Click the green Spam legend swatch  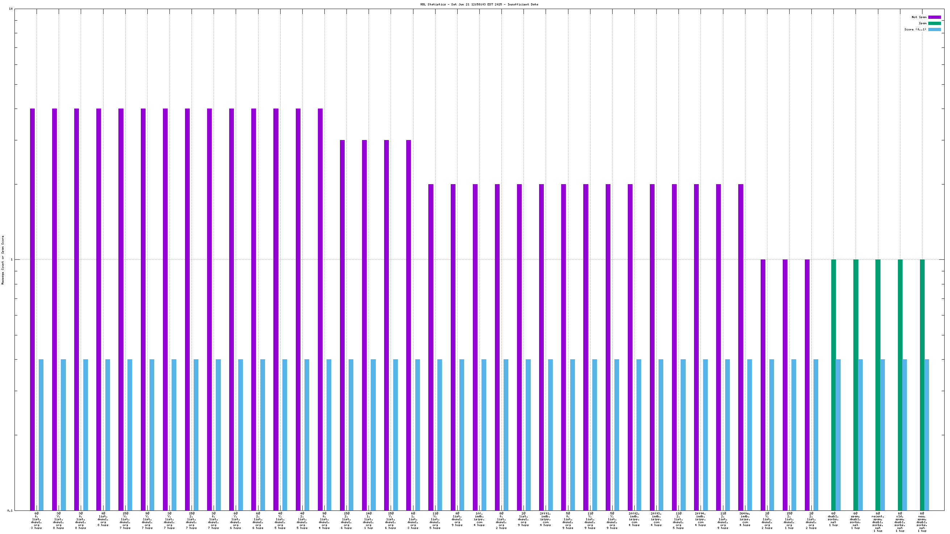click(x=934, y=23)
